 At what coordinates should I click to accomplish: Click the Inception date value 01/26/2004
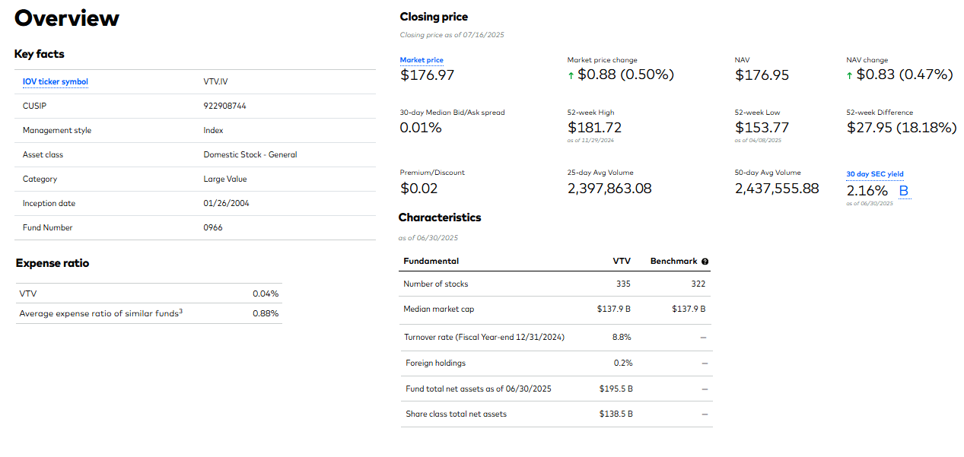(x=226, y=204)
